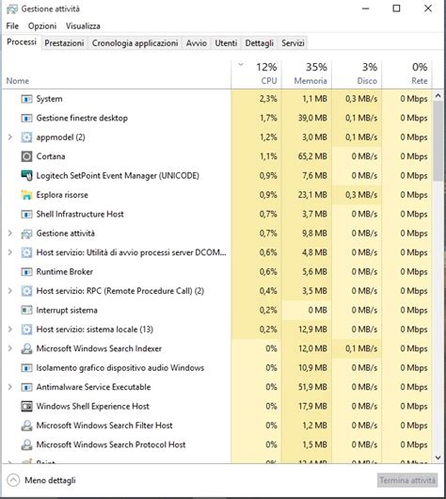Maximize the Gestione attività window
446x499 pixels.
(x=396, y=8)
